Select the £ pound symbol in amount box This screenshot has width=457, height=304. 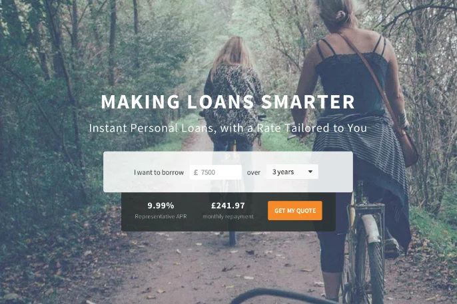196,172
